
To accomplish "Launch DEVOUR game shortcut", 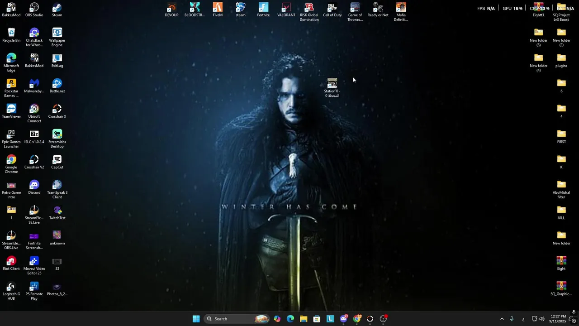I will pyautogui.click(x=171, y=10).
